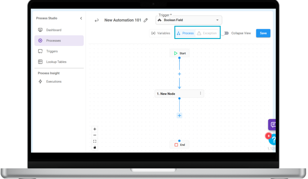Collapse the Process Studio sidebar
The height and width of the screenshot is (179, 308).
click(x=81, y=18)
